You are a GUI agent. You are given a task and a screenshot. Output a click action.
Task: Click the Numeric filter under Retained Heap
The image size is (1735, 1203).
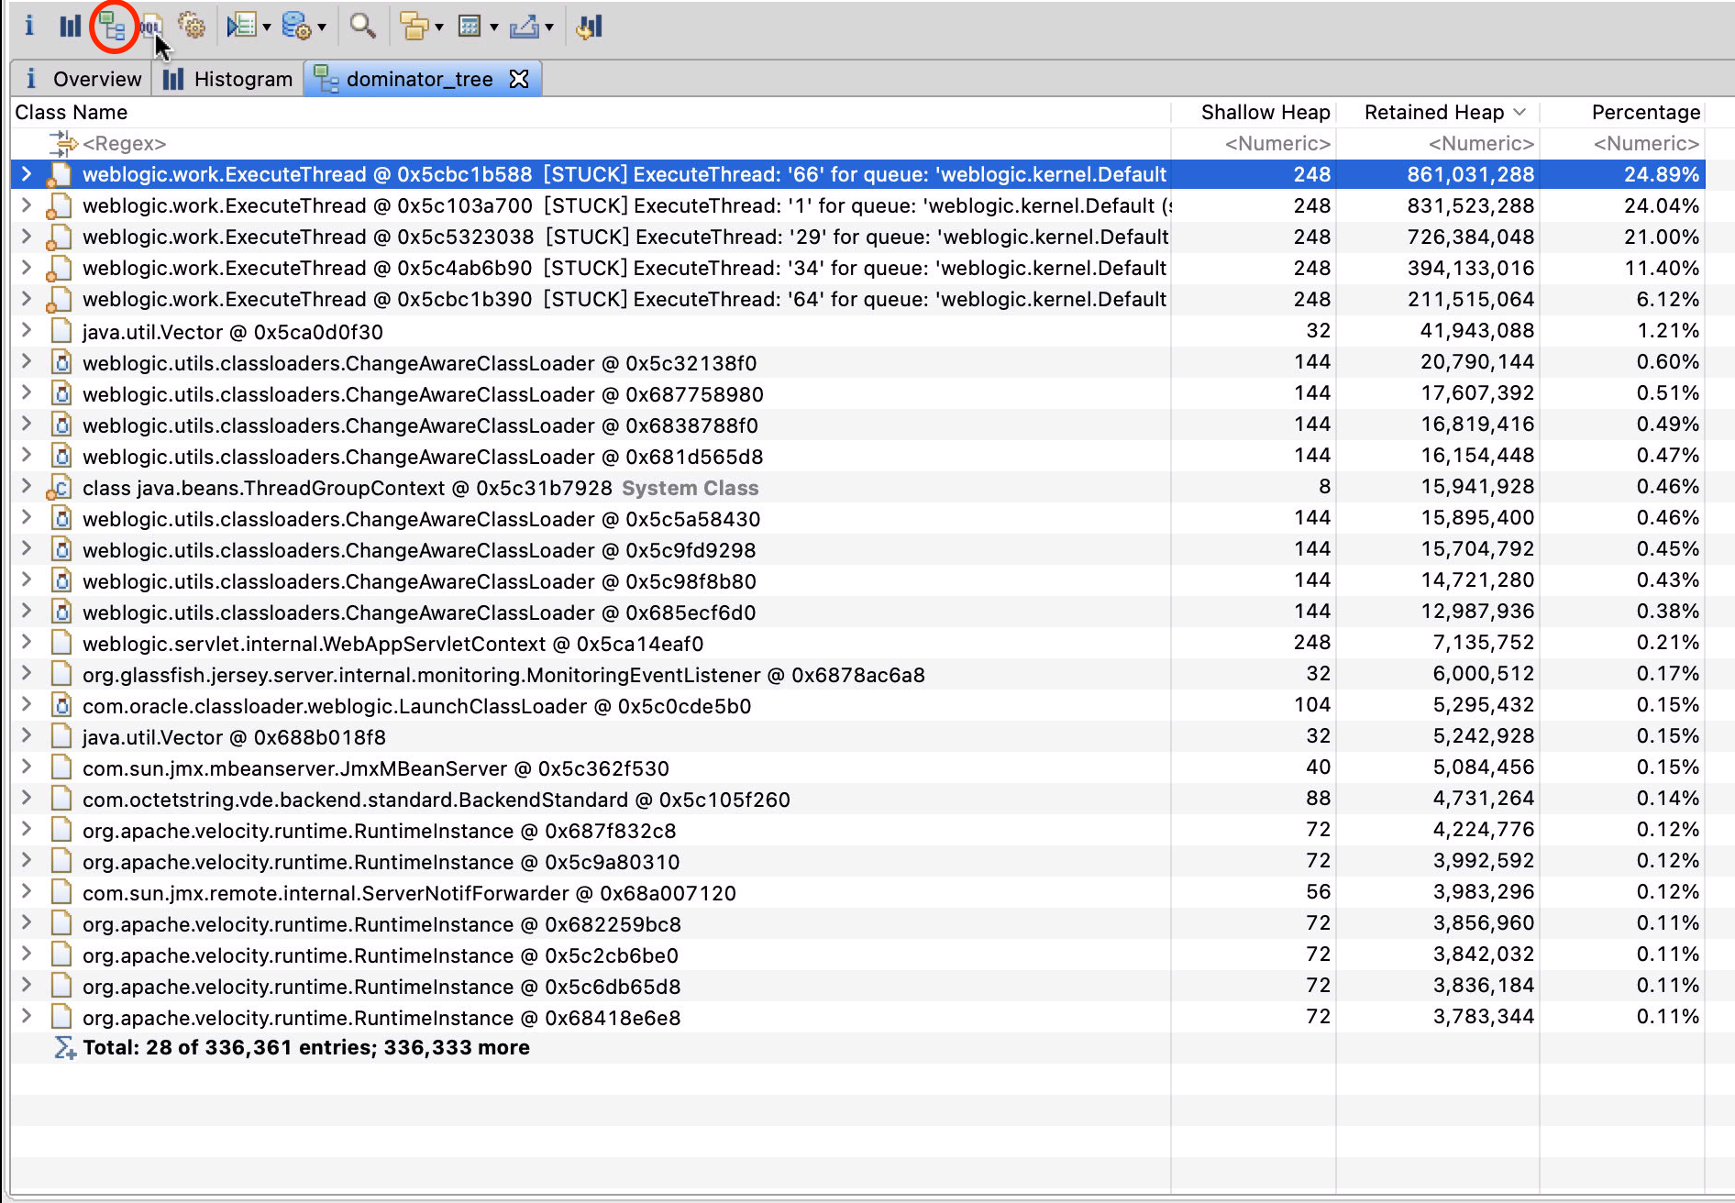coord(1480,143)
